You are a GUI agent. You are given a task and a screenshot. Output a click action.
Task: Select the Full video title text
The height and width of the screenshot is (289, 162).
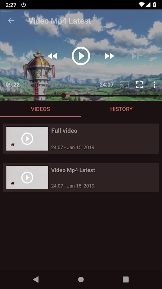(64, 131)
